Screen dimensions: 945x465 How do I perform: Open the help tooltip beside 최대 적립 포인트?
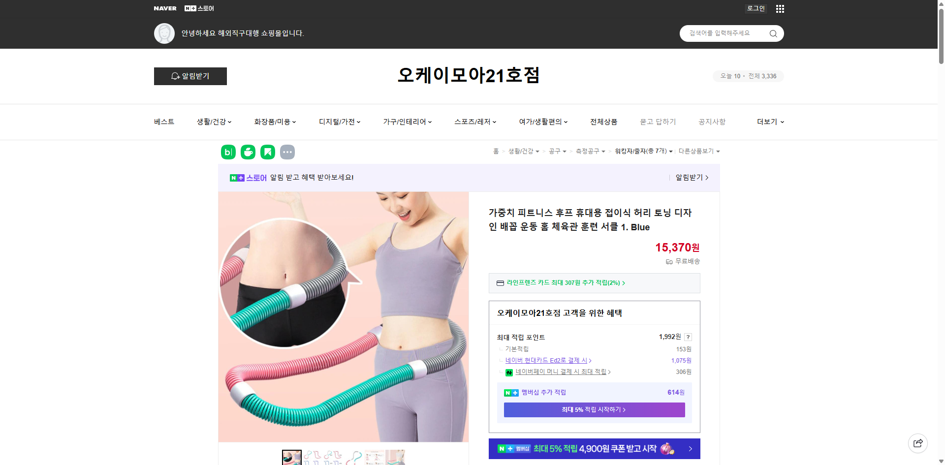(688, 337)
